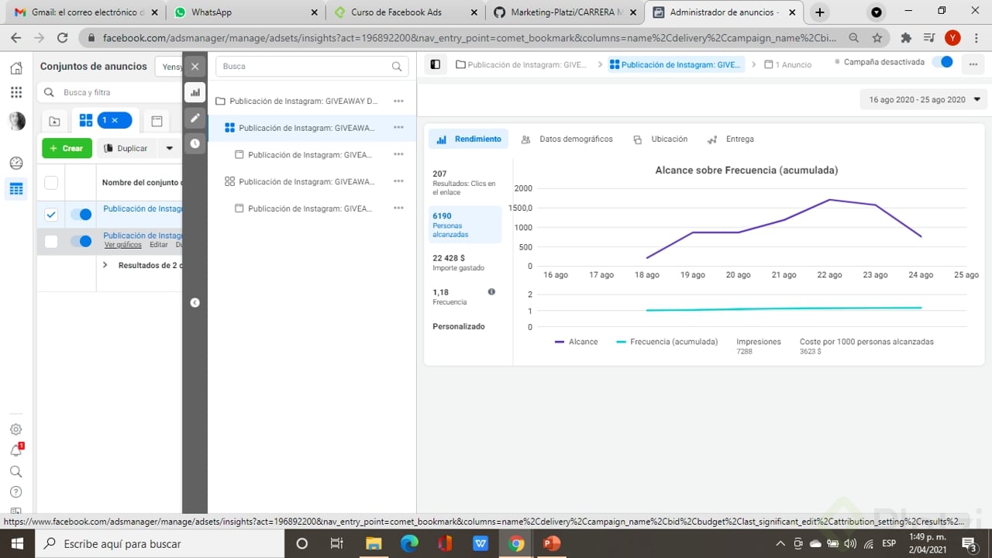Toggle Frecuencia (acumulada) teal legend
The width and height of the screenshot is (992, 558).
666,342
